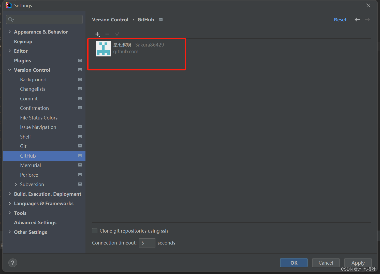Viewport: 380px width, 274px height.
Task: Click the project settings icon on Version Control row
Action: pos(80,70)
